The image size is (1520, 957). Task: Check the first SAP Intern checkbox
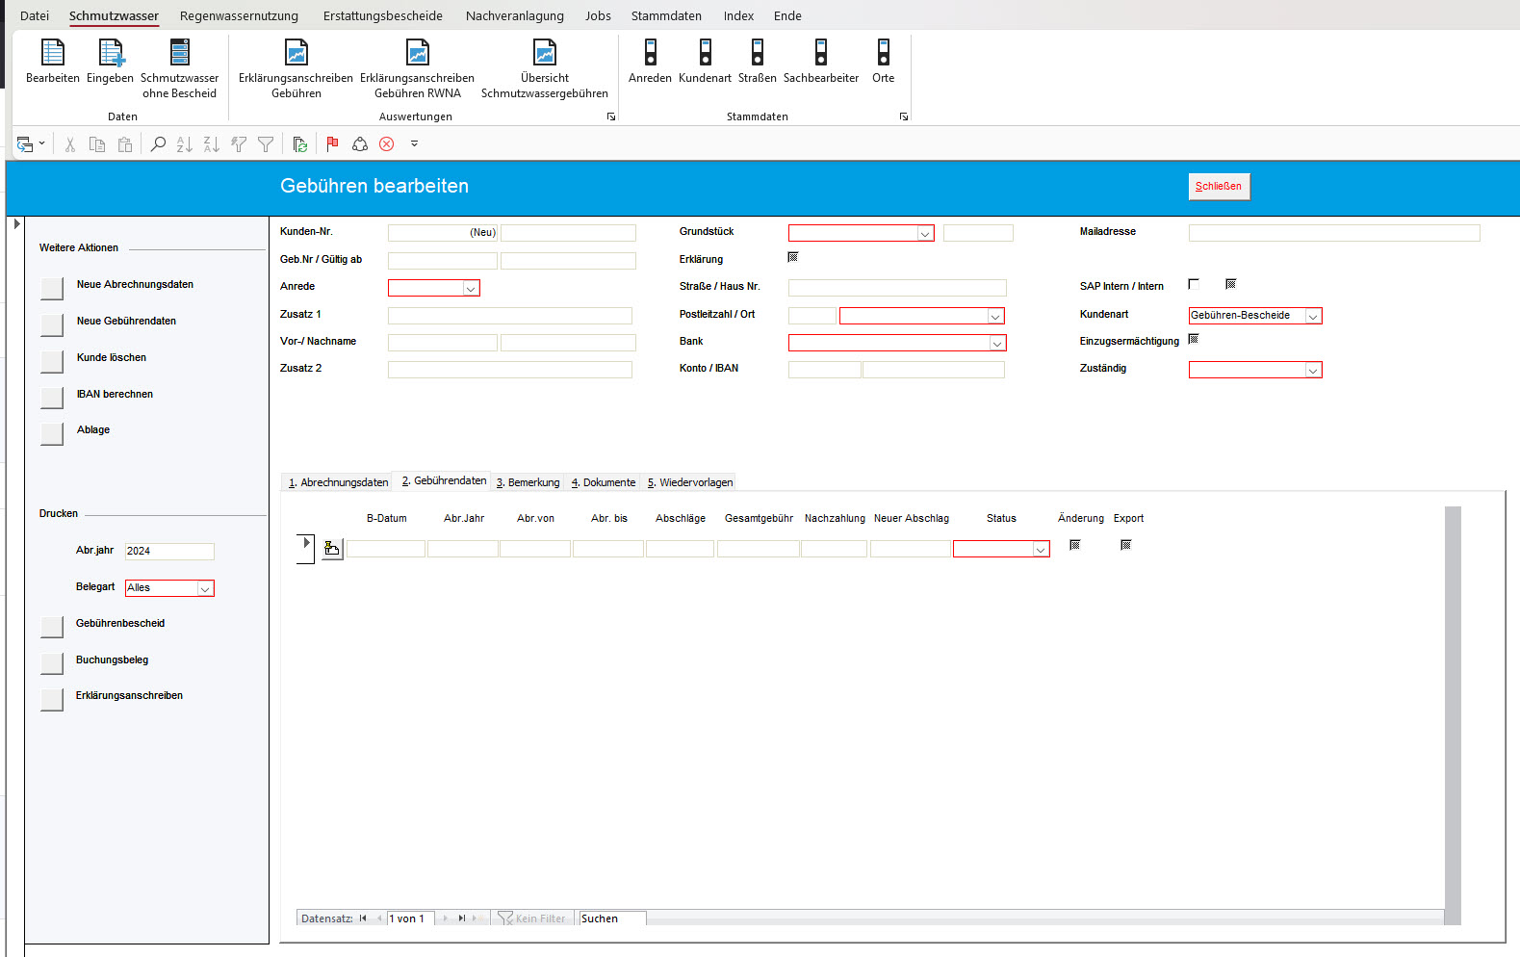click(1194, 284)
